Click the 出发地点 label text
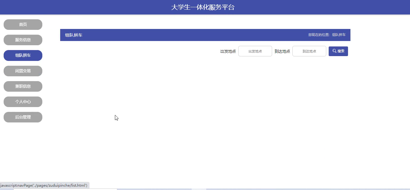 [228, 51]
